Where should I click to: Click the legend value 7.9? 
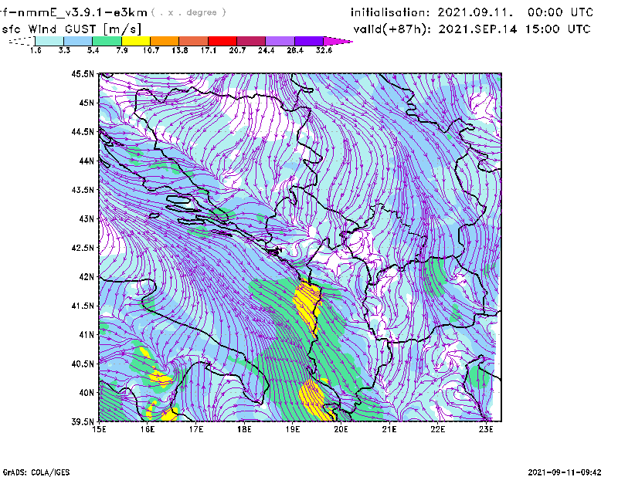tap(122, 50)
